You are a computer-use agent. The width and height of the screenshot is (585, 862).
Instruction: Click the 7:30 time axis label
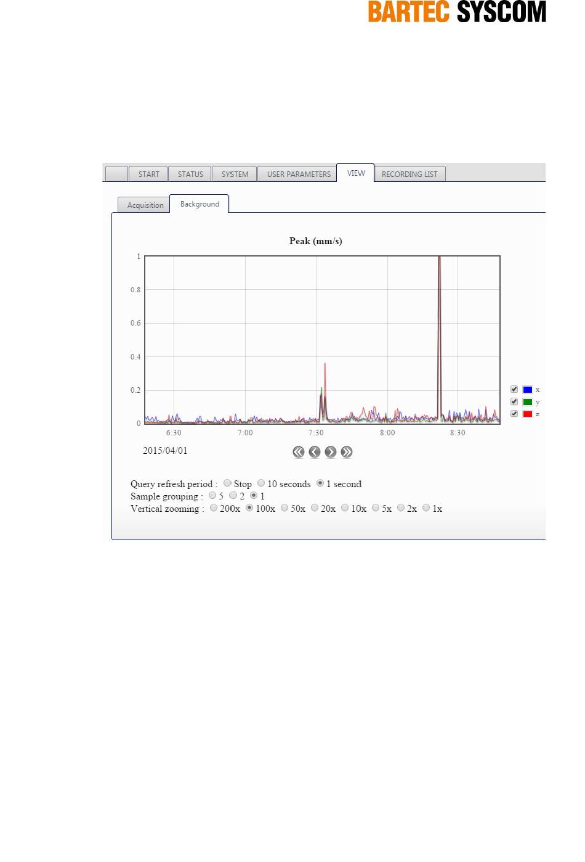316,433
